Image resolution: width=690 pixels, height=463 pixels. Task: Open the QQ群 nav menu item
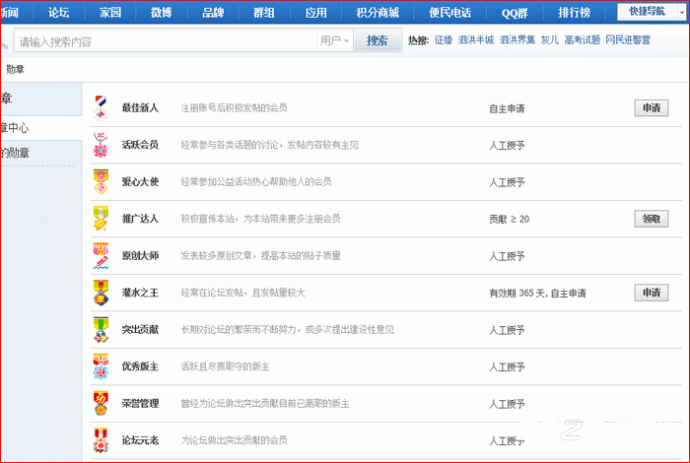pos(515,13)
